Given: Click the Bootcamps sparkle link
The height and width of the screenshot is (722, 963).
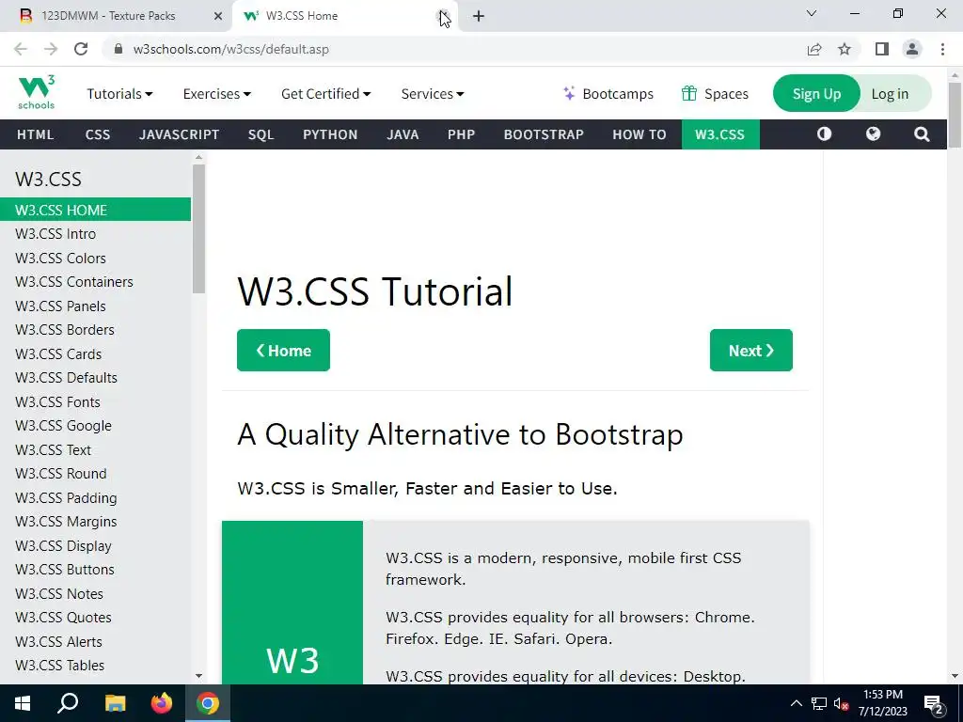Looking at the screenshot, I should coord(608,94).
